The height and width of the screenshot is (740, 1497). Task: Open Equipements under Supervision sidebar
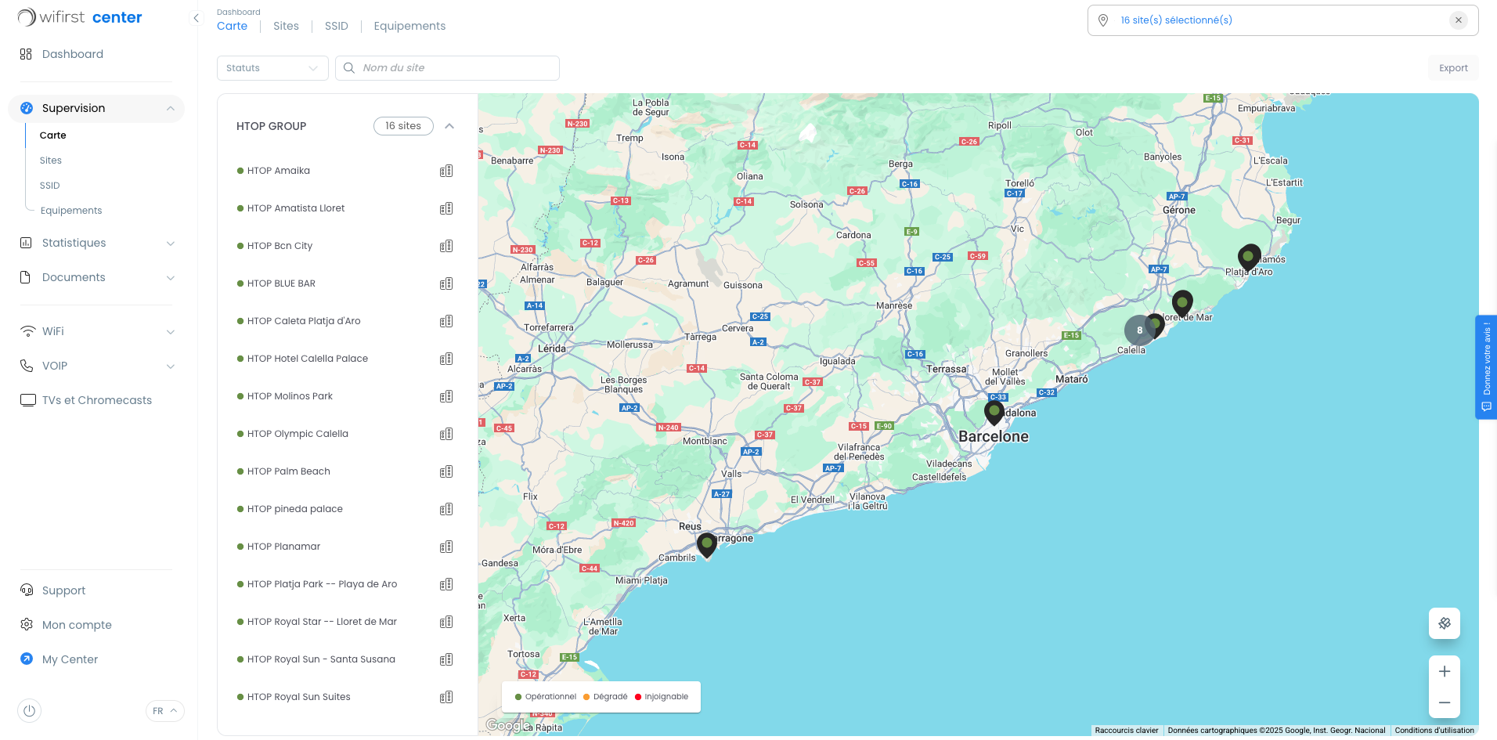pyautogui.click(x=71, y=211)
